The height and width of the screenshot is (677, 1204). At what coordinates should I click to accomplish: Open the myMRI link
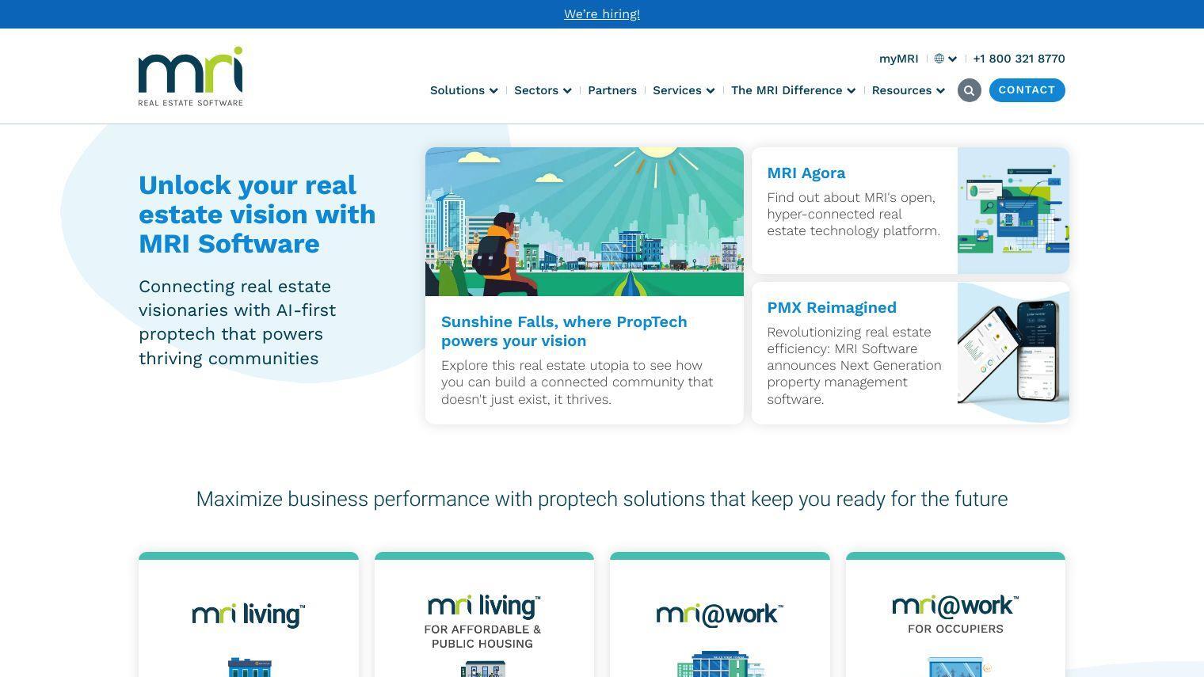pos(898,59)
